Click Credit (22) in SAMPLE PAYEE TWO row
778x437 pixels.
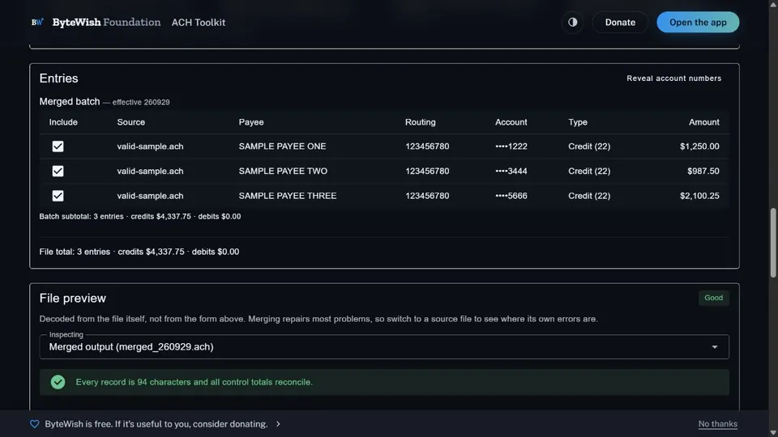589,172
